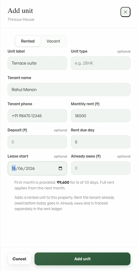Click the Add unit heading text
The image size is (138, 271).
click(x=20, y=10)
